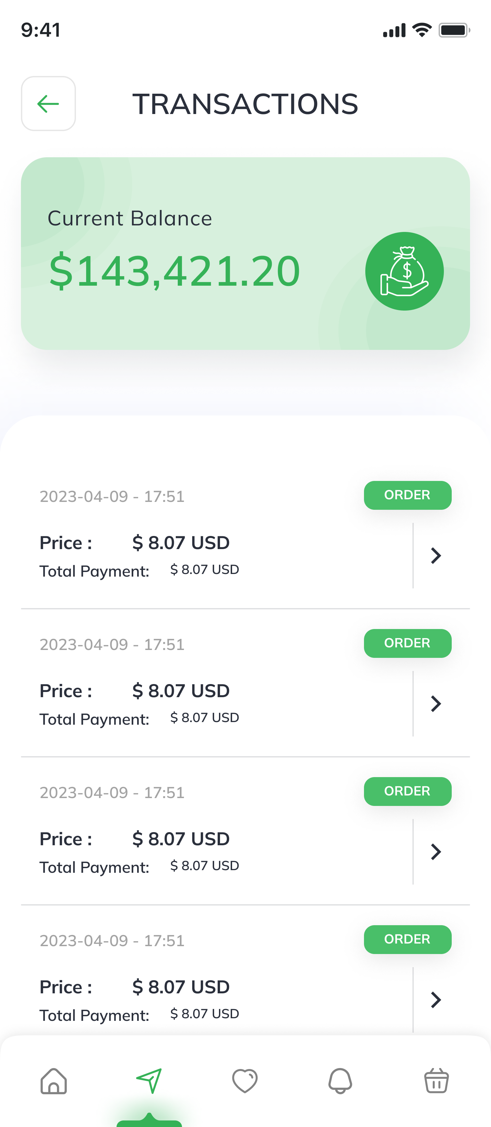Tap the Wi-Fi status icon

pyautogui.click(x=422, y=30)
